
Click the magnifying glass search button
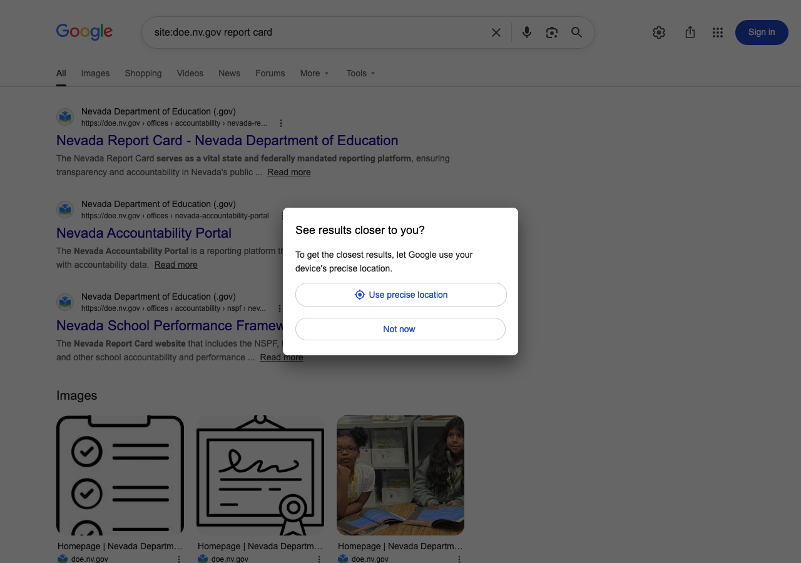577,33
